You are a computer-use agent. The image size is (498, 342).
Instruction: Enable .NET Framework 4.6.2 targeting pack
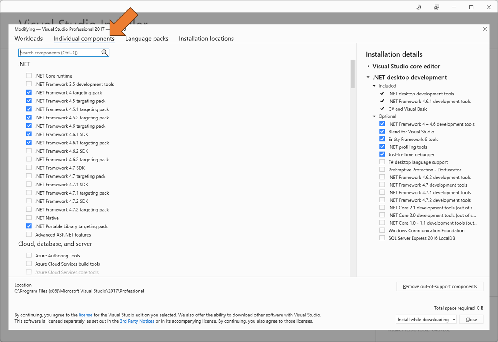tap(29, 159)
